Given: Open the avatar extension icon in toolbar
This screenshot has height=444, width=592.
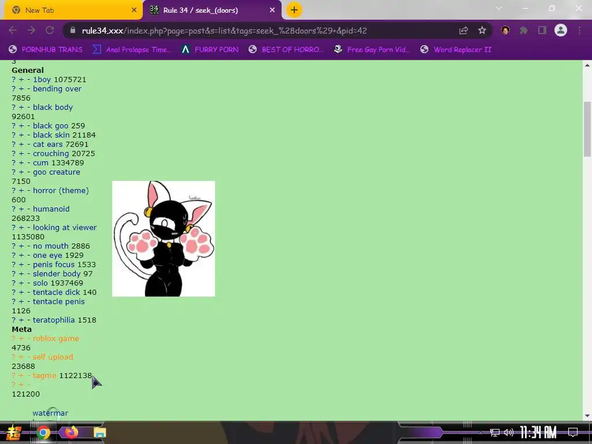Looking at the screenshot, I should coord(505,30).
